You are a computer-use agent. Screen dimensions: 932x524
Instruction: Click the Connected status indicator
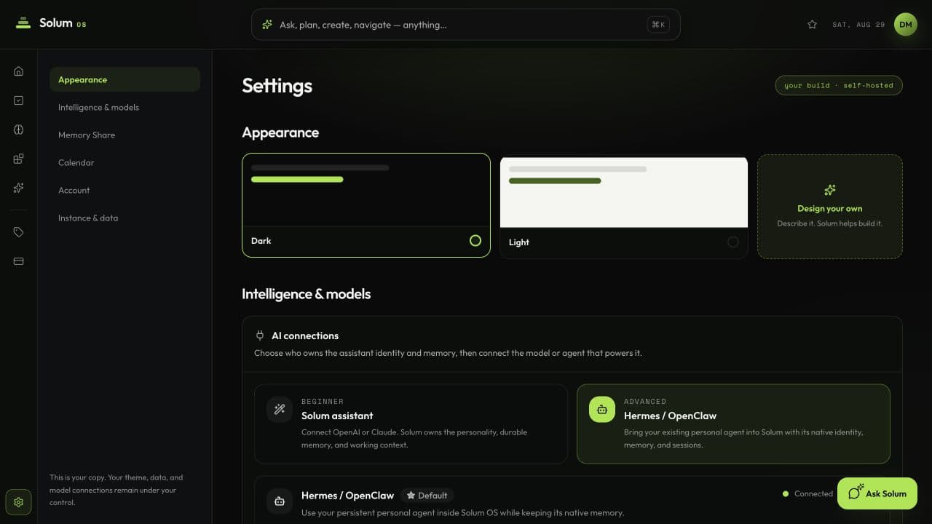click(807, 493)
